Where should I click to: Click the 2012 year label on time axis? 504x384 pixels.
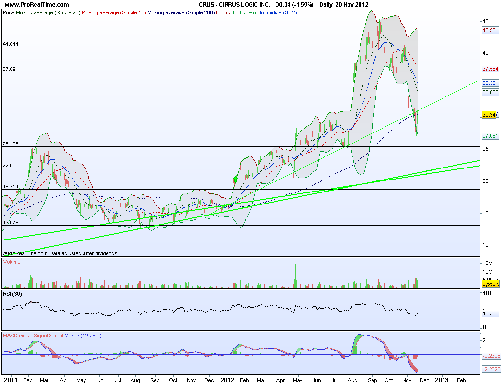pos(227,380)
